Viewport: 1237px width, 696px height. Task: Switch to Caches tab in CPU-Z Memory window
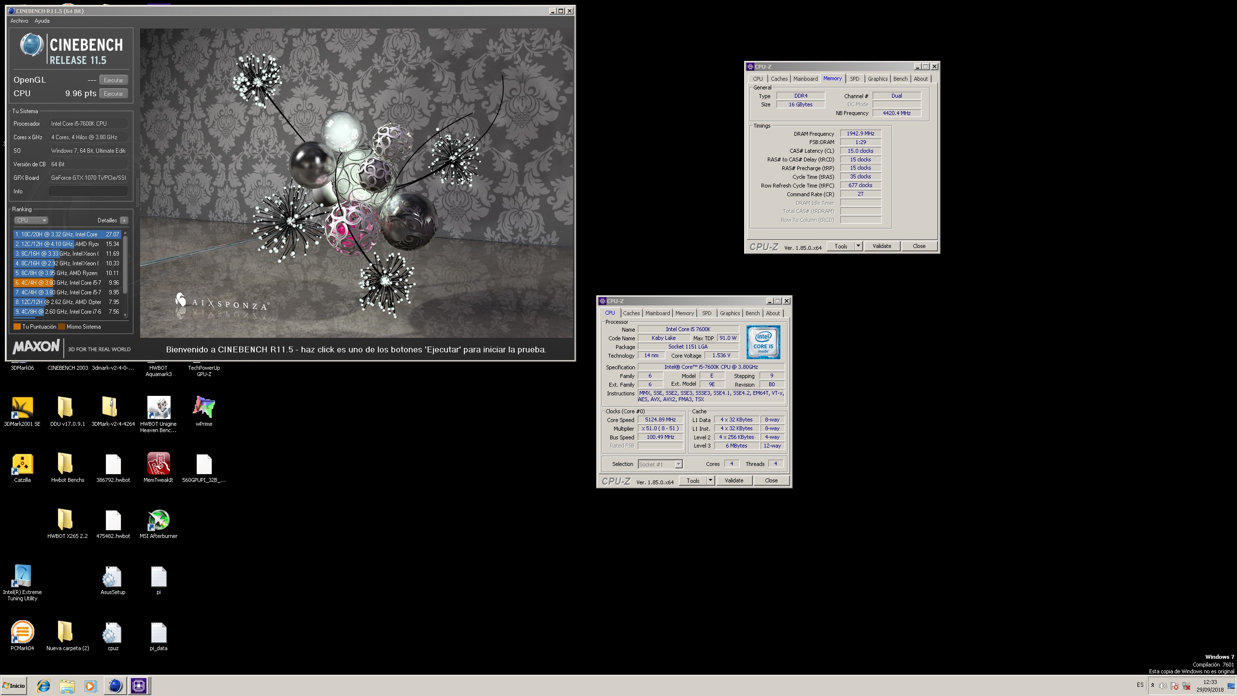click(x=779, y=79)
